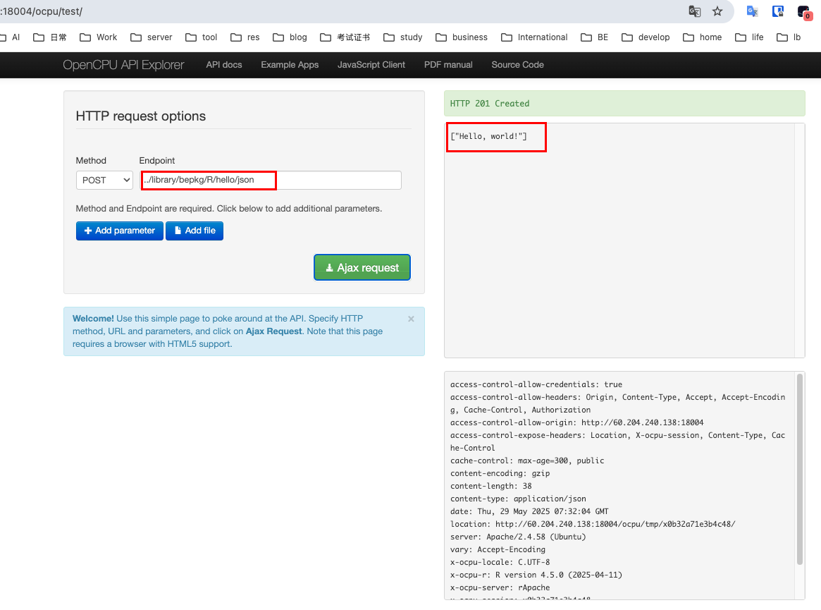Click the access-control-allow-credentials: true line

click(536, 384)
